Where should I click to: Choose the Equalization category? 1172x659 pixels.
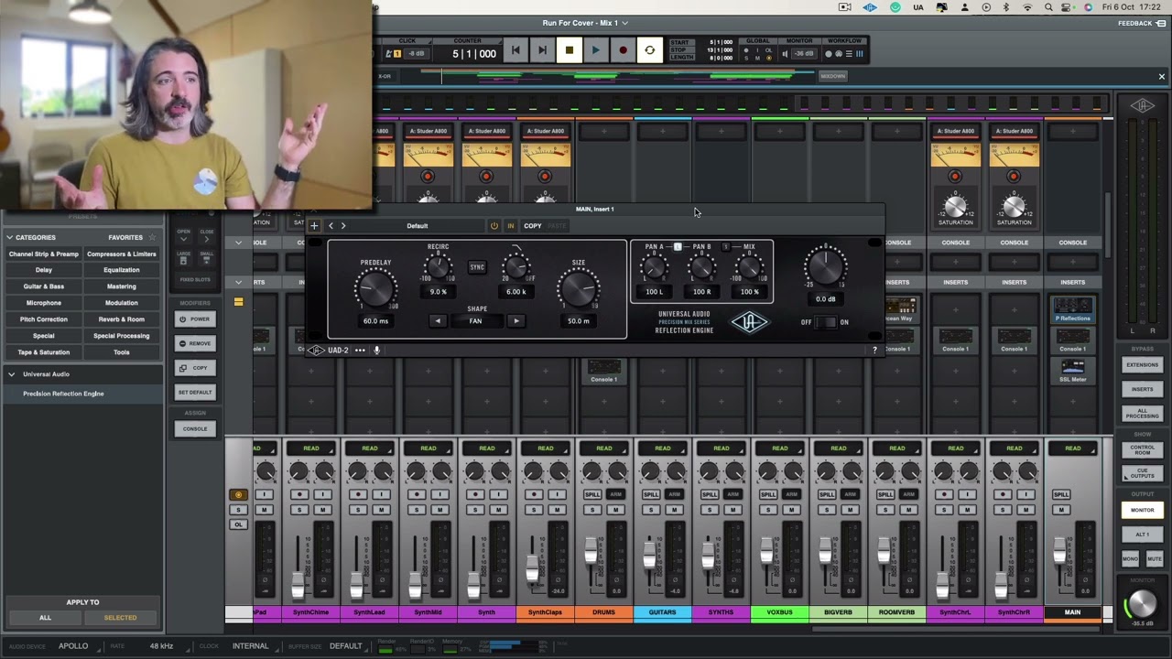pos(122,270)
